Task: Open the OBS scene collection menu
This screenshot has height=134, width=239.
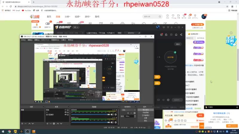Action: 55,40
